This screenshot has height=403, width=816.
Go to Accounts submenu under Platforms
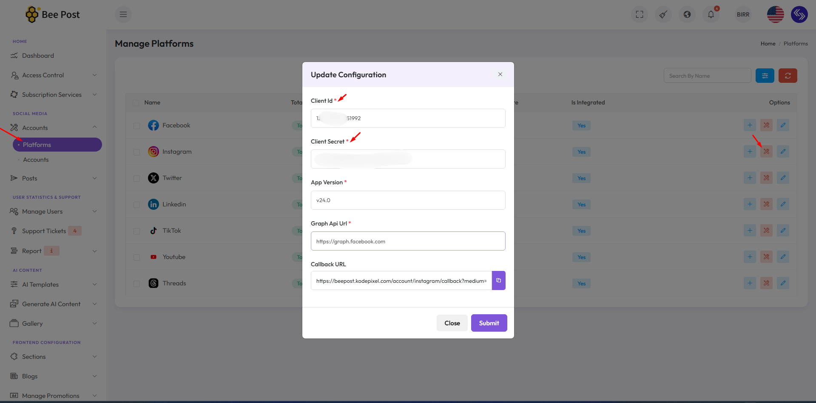(x=36, y=160)
